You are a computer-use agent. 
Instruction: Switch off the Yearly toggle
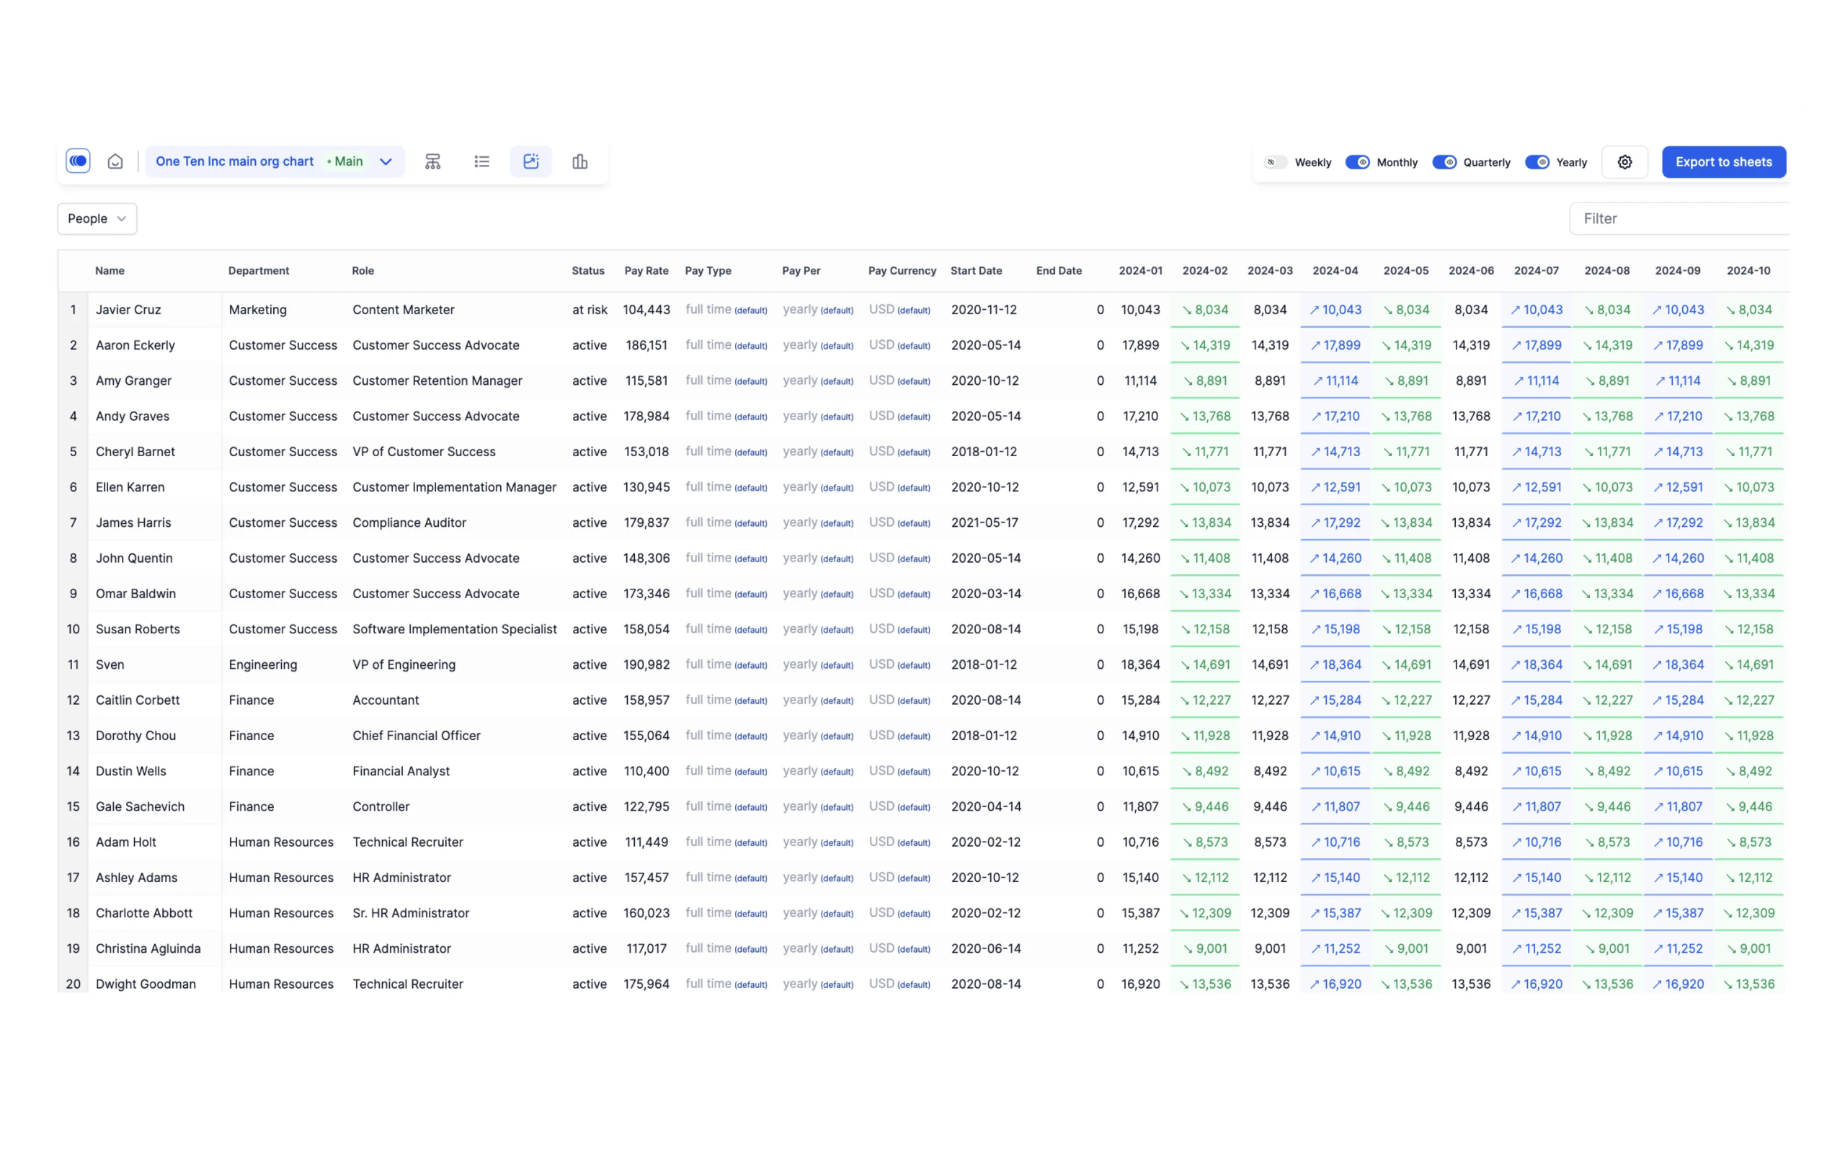coord(1537,161)
